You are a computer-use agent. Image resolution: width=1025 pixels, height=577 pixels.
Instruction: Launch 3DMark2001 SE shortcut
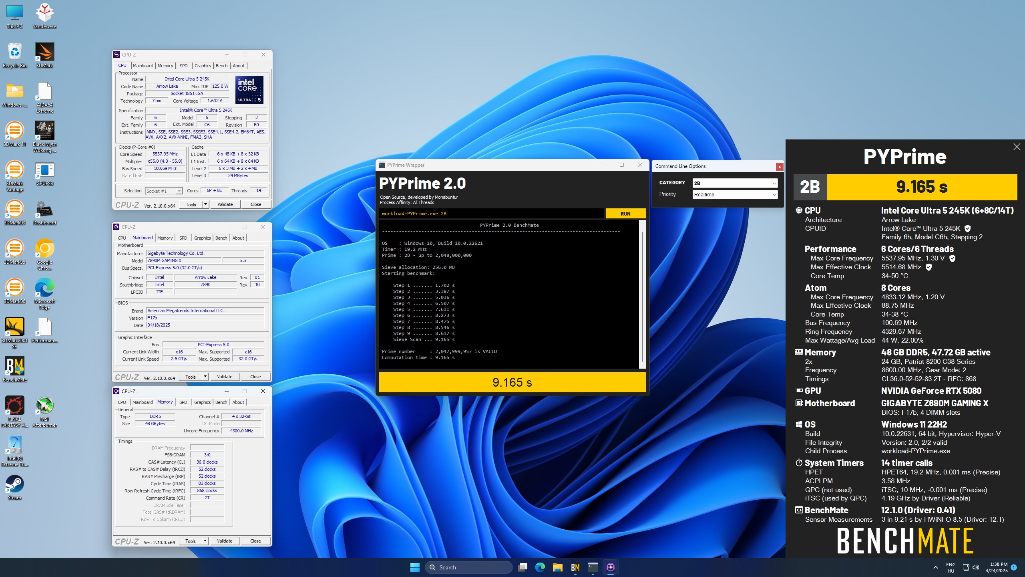pyautogui.click(x=15, y=333)
